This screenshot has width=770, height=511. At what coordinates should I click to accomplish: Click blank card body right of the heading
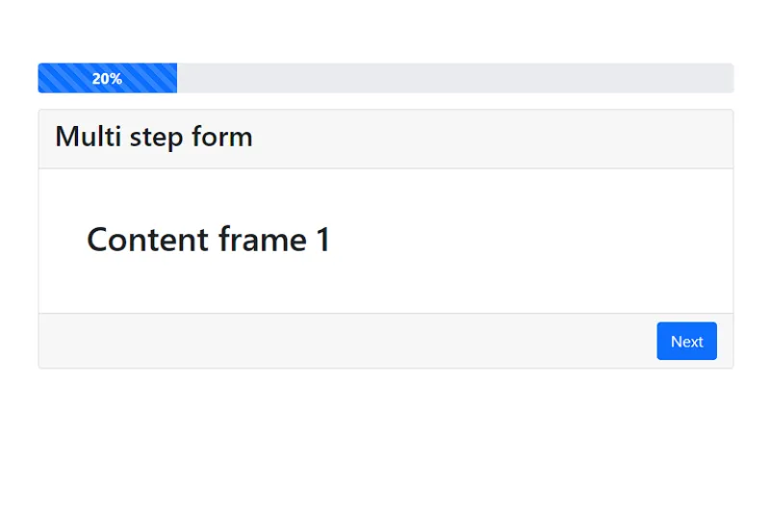(529, 240)
